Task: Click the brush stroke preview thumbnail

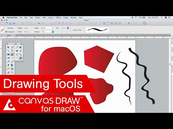Action: pos(97,30)
